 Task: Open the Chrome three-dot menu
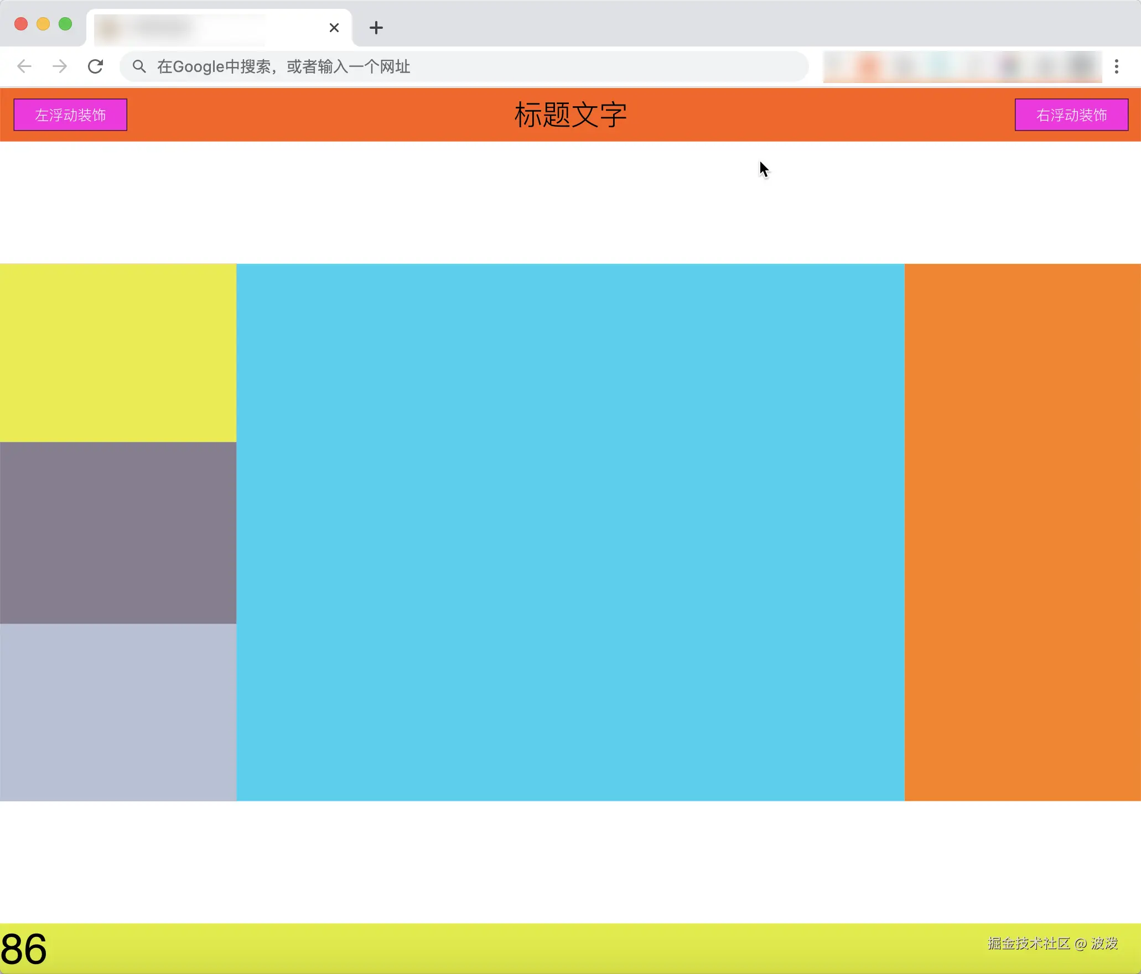pyautogui.click(x=1117, y=66)
